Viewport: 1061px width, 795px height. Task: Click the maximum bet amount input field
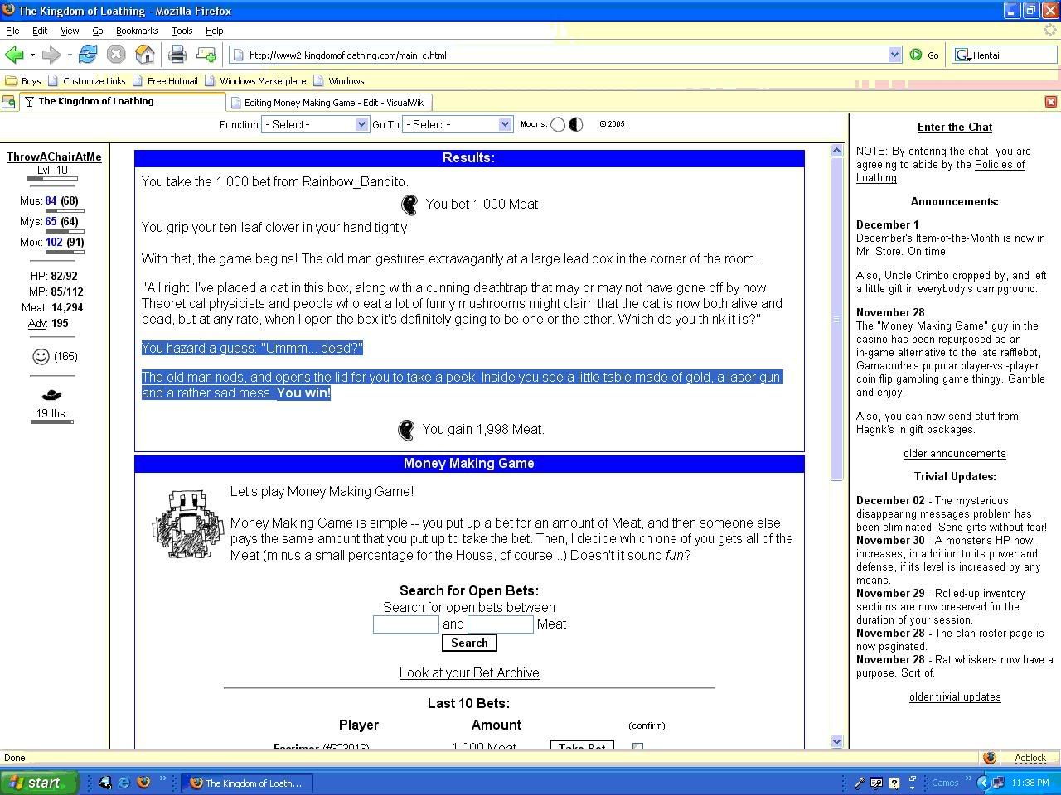[501, 624]
